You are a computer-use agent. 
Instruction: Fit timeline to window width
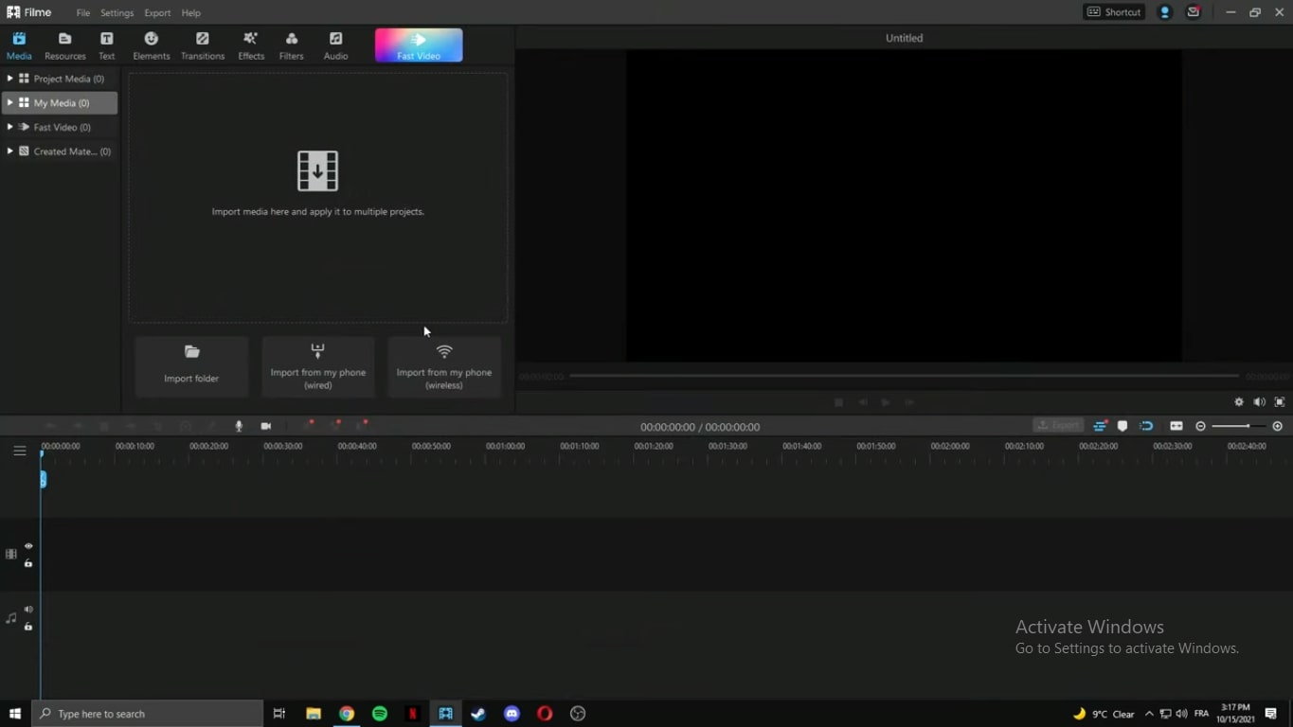(x=1176, y=427)
